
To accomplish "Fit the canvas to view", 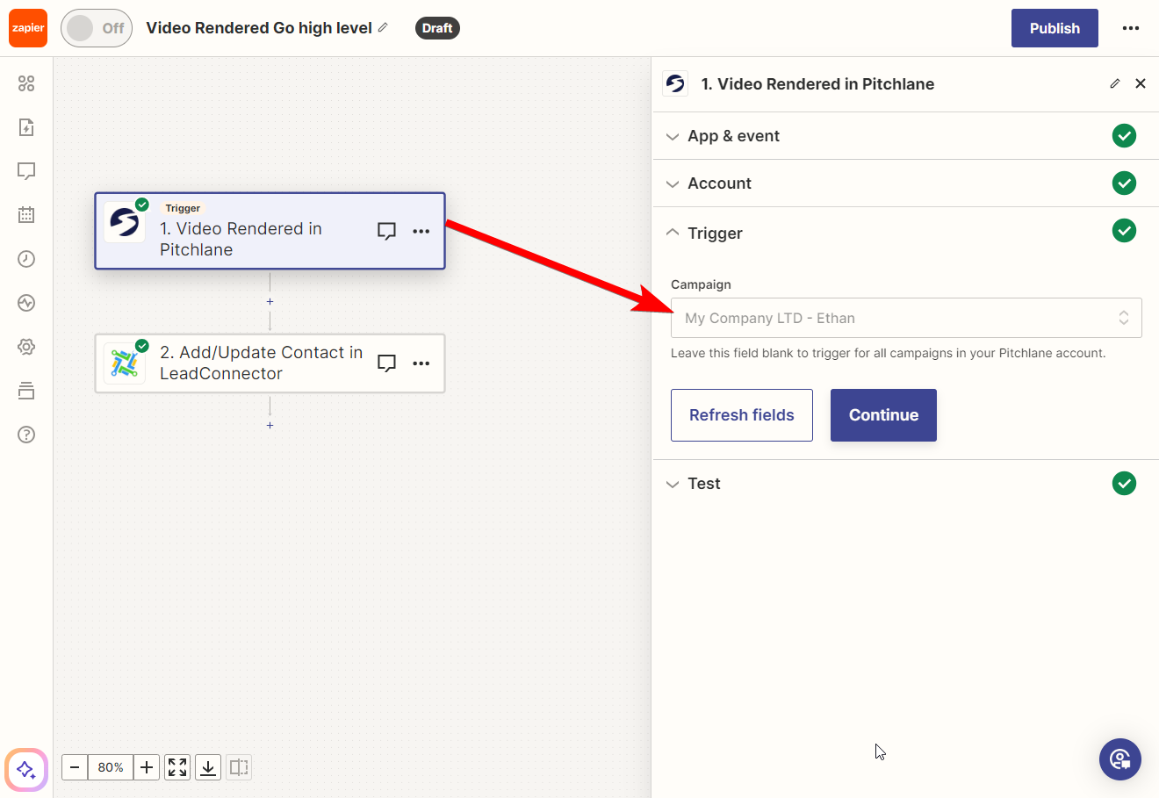I will [x=177, y=767].
